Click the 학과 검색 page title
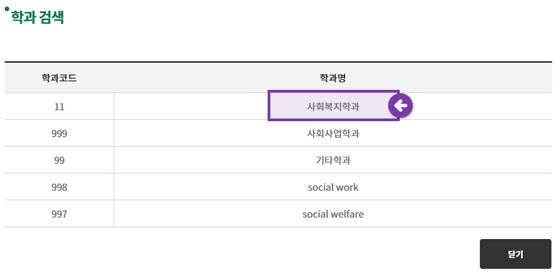555x273 pixels. coord(37,17)
